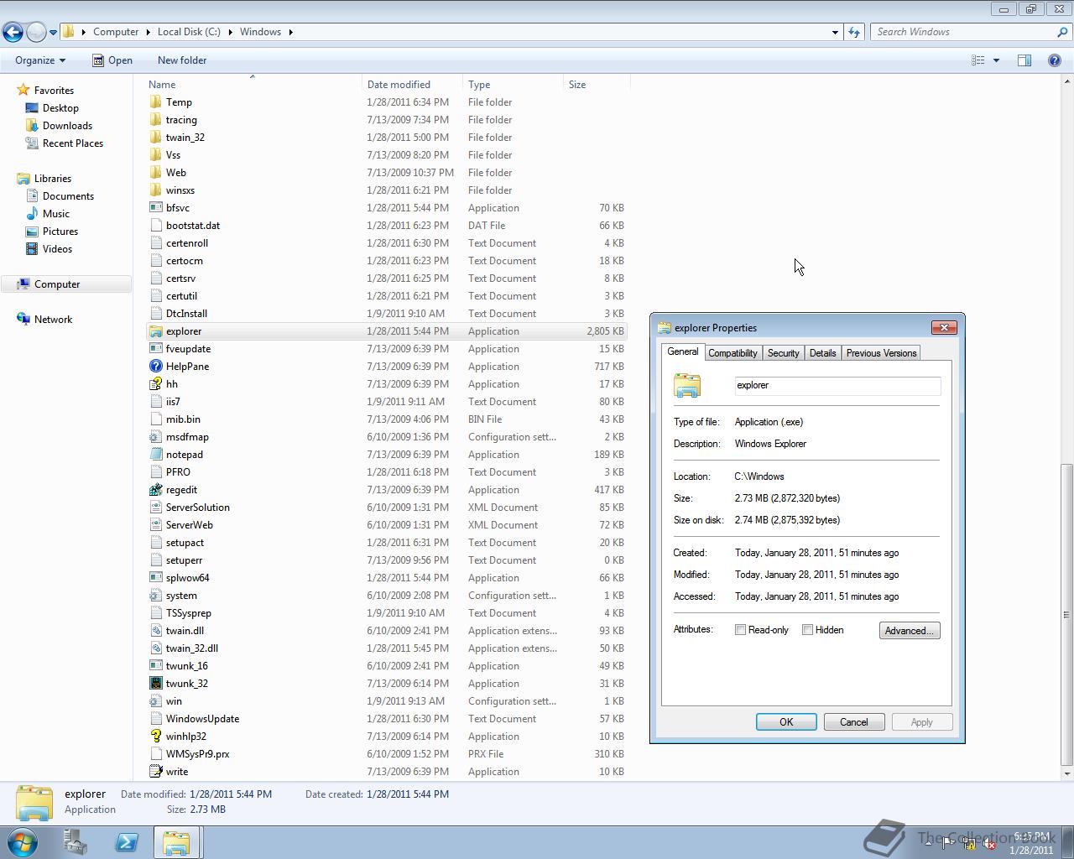Screen dimensions: 1074x859
Task: Select the Computer node in navigation pane
Action: coord(66,284)
